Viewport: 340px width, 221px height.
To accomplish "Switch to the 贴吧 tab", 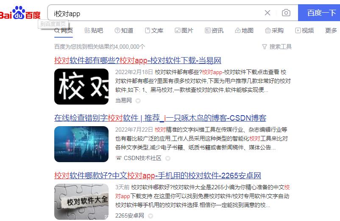I will [94, 30].
